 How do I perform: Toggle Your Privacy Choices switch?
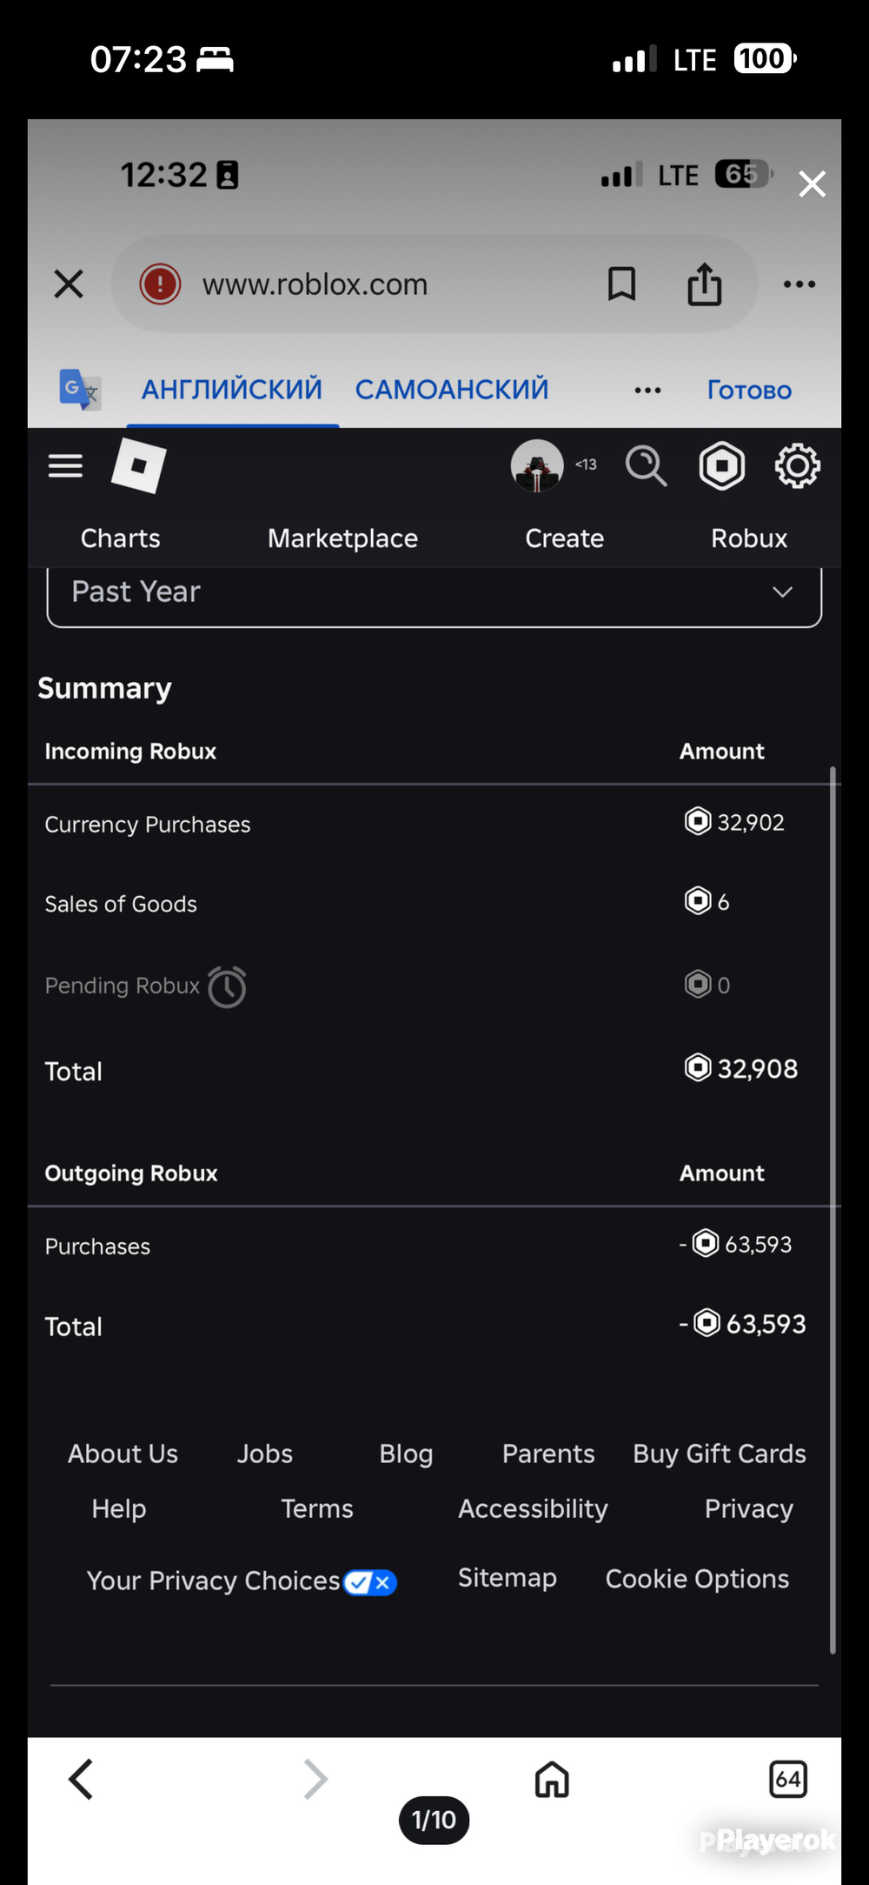tap(370, 1581)
